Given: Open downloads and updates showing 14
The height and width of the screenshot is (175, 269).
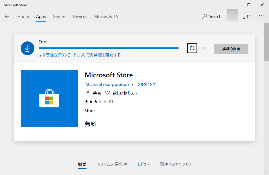Looking at the screenshot, I should (x=247, y=16).
